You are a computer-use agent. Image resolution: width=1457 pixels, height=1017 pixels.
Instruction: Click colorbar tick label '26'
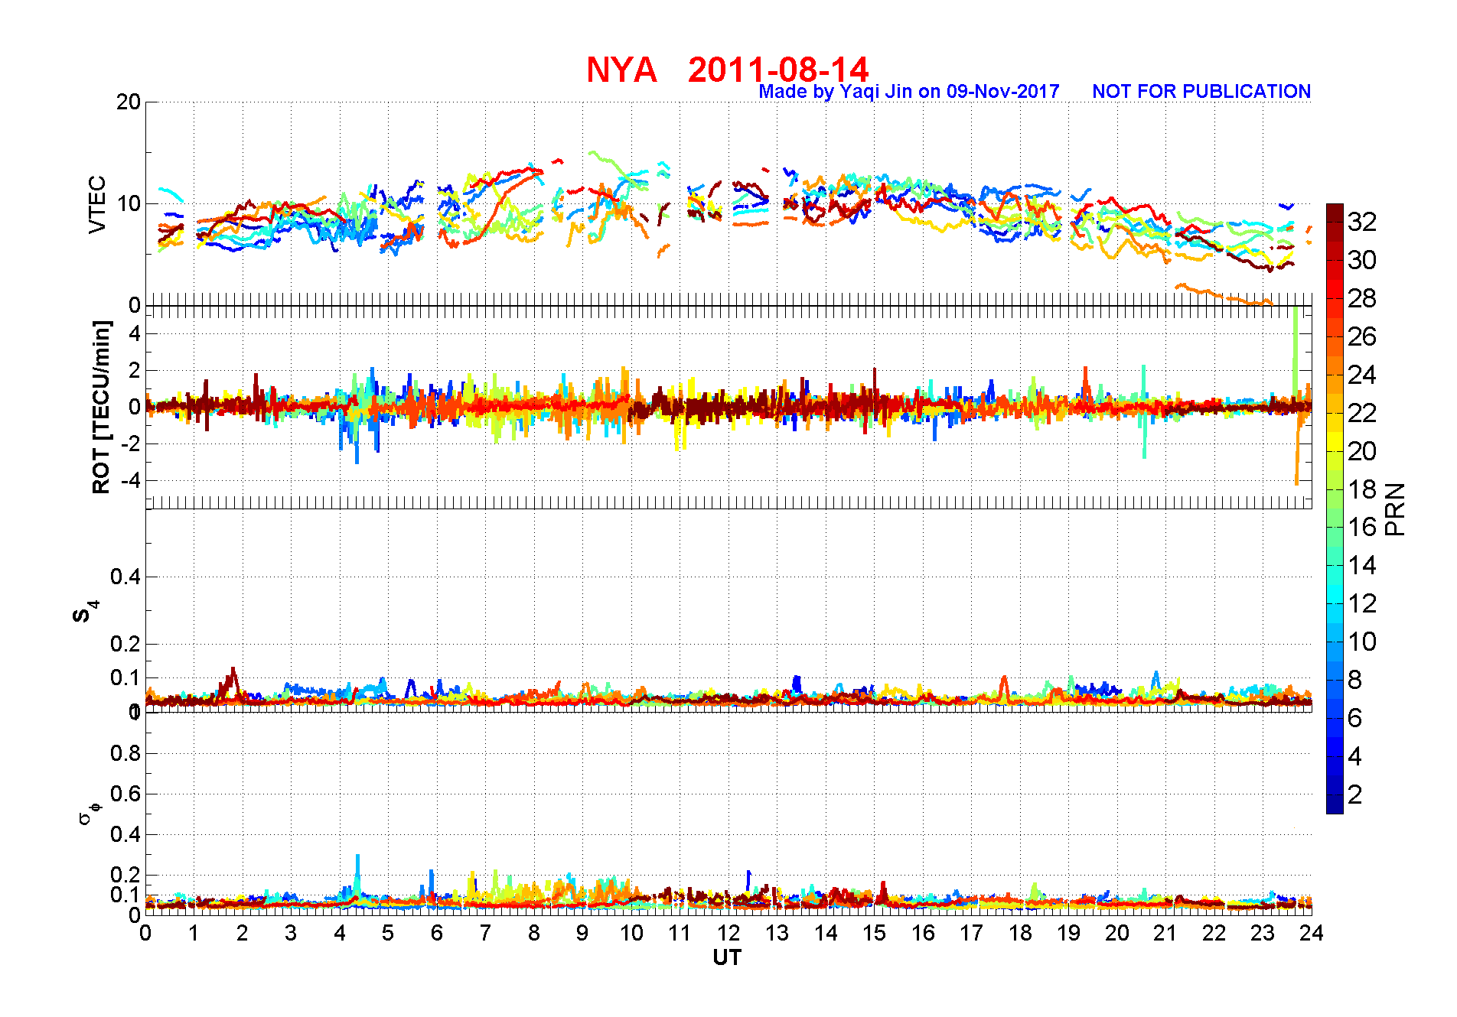(x=1362, y=336)
